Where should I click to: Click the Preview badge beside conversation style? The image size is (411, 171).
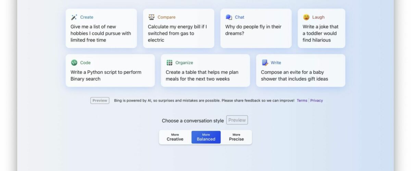(x=237, y=120)
